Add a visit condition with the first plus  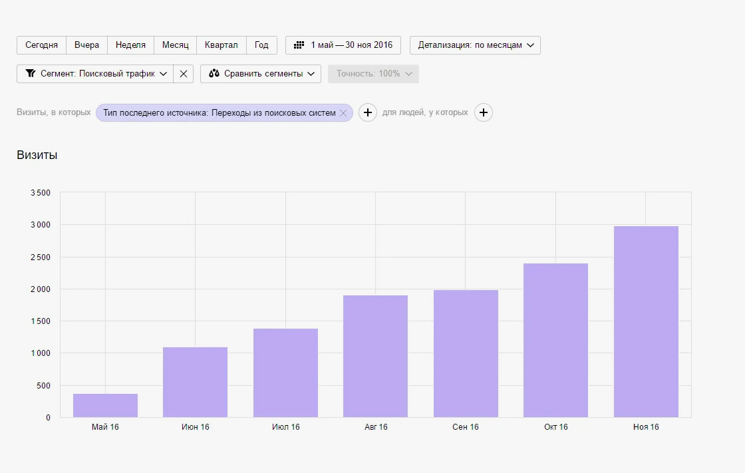tap(368, 112)
